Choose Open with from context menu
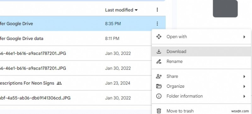Screen dimensions: 252x114 [201, 37]
